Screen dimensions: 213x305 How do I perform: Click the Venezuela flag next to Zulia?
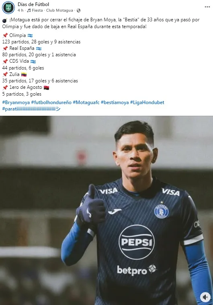24,74
